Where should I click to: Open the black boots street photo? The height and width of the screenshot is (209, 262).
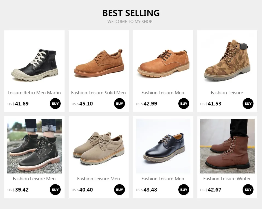click(x=34, y=146)
